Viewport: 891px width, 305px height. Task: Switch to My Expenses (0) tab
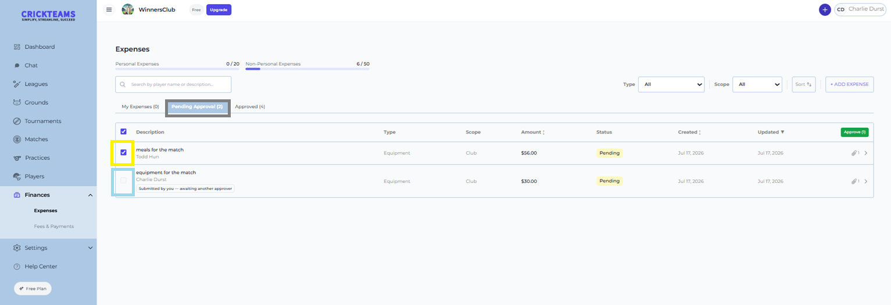click(x=140, y=107)
